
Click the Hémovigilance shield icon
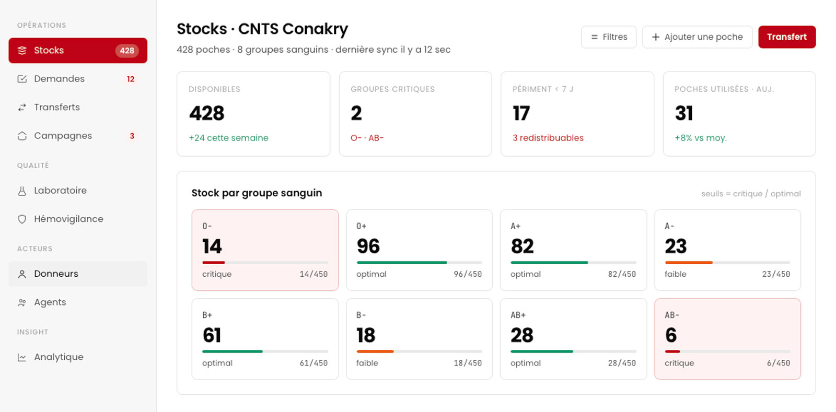22,219
